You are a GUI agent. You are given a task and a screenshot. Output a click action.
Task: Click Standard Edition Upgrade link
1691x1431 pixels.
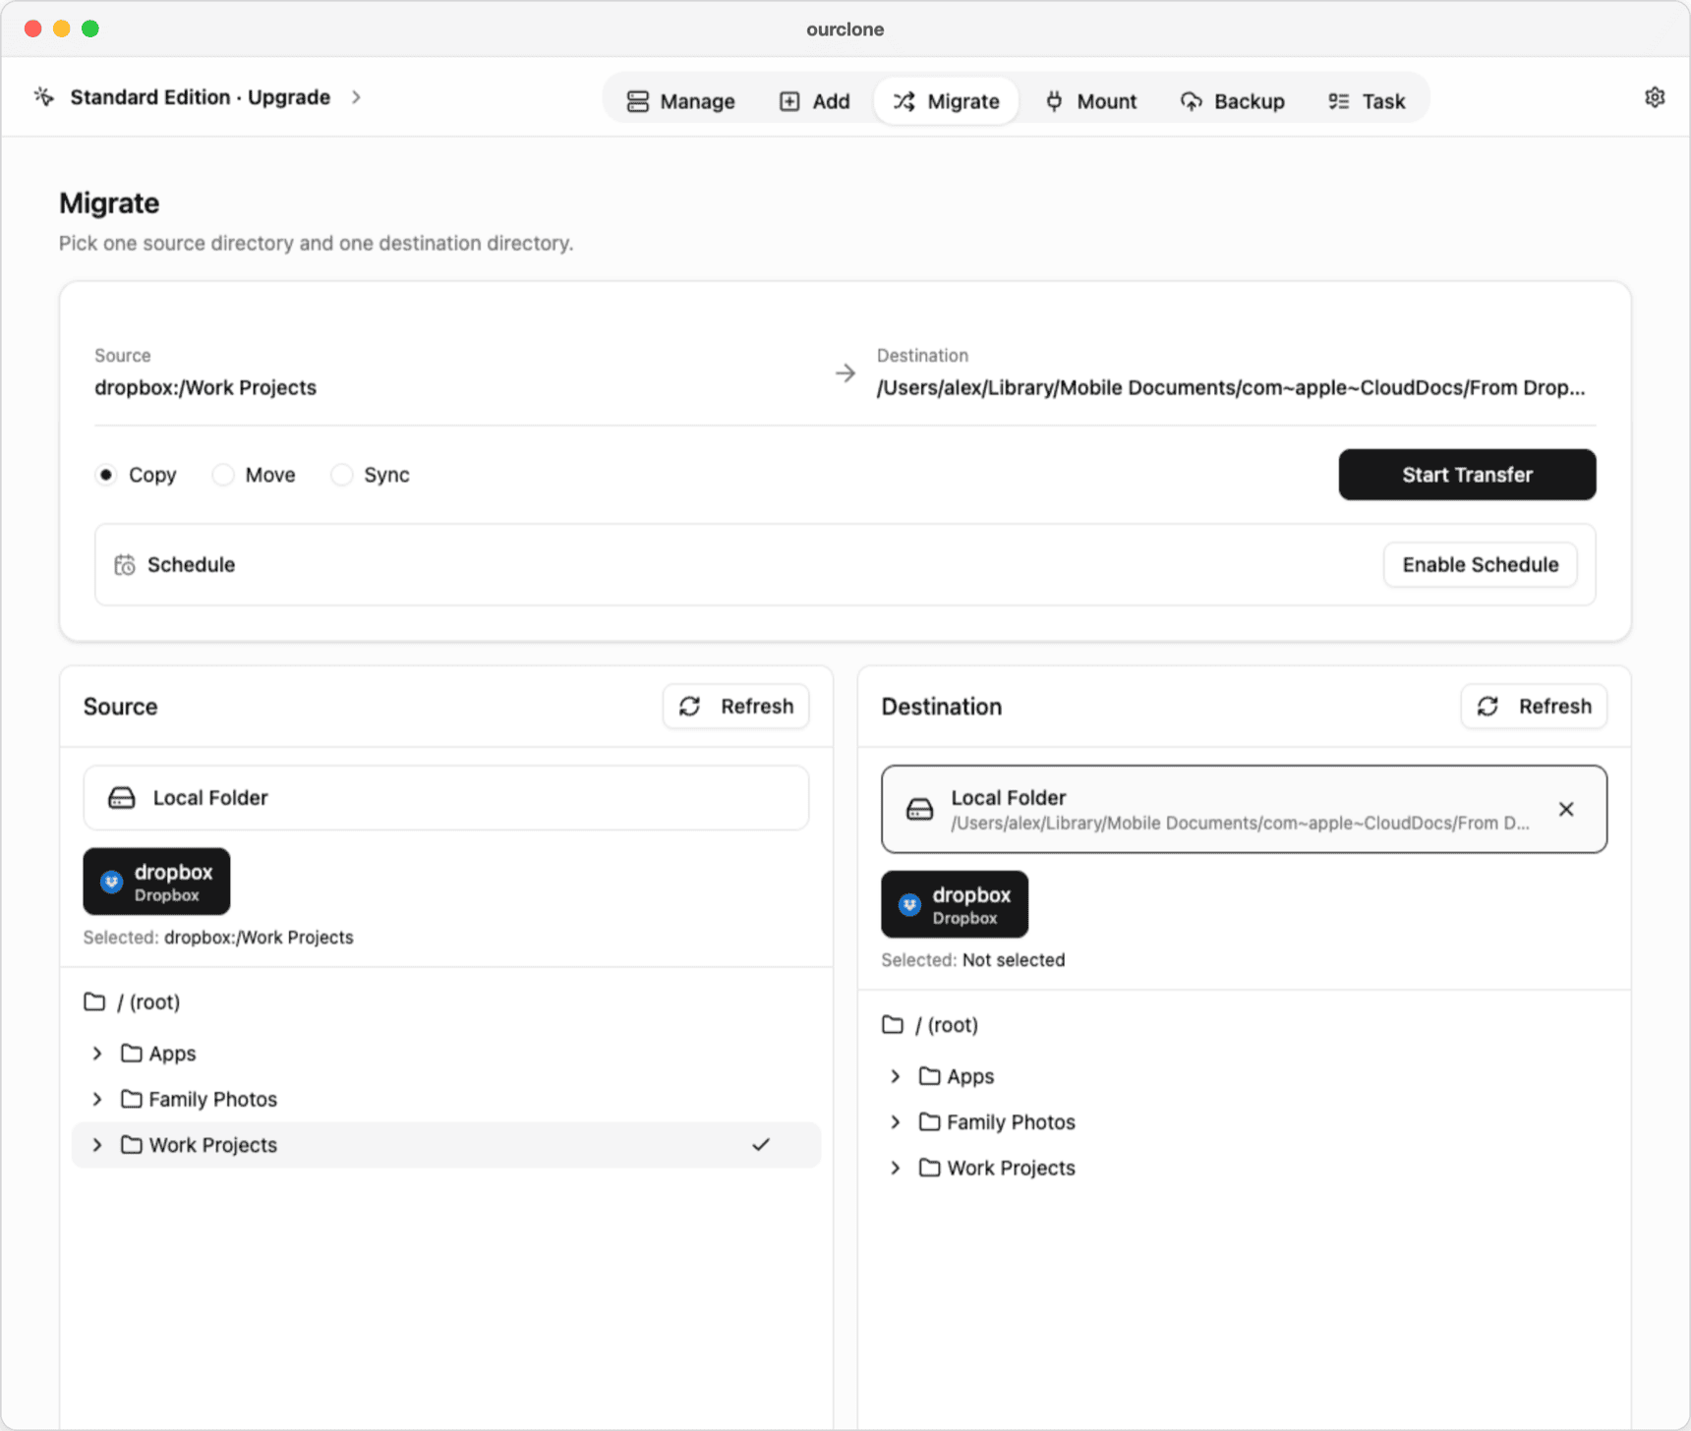tap(201, 97)
